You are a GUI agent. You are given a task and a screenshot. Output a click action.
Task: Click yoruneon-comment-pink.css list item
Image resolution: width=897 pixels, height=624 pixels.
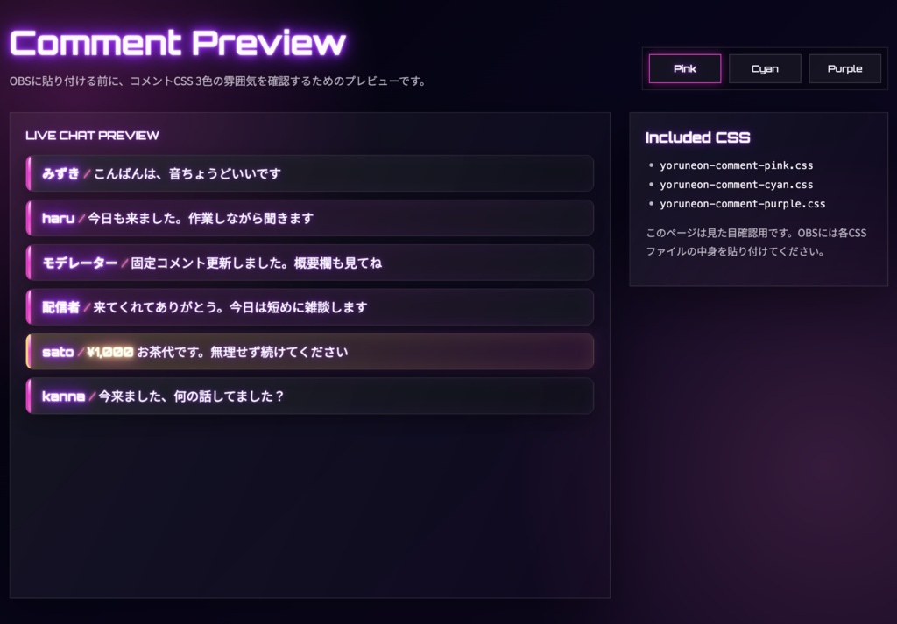tap(736, 165)
